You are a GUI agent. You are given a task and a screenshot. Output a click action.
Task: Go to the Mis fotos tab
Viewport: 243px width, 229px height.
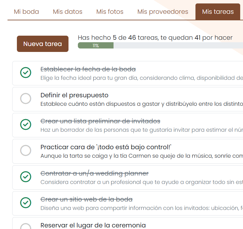[110, 12]
